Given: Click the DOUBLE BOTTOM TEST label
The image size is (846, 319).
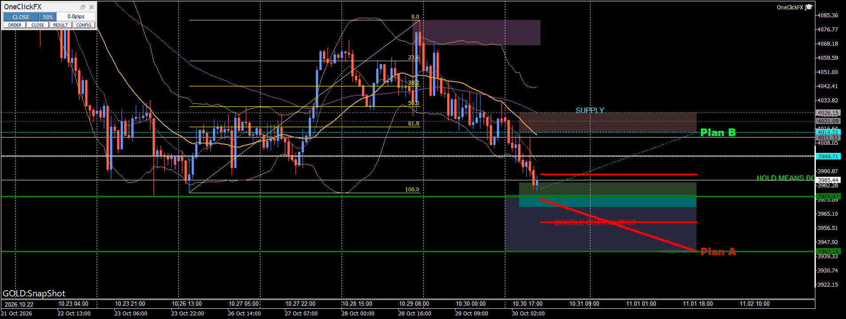Looking at the screenshot, I should [595, 222].
